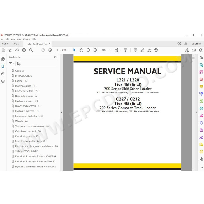Click the upload to cloud icon

point(17,50)
